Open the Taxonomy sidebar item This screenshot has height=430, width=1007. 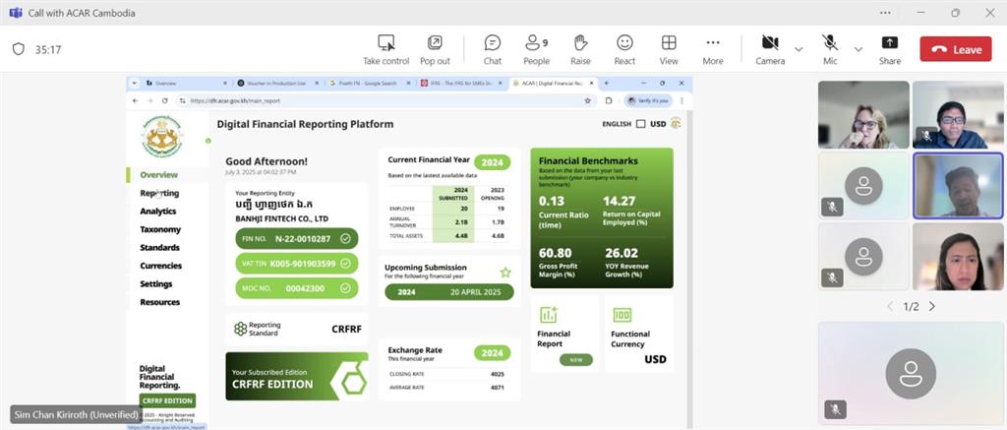pos(160,229)
